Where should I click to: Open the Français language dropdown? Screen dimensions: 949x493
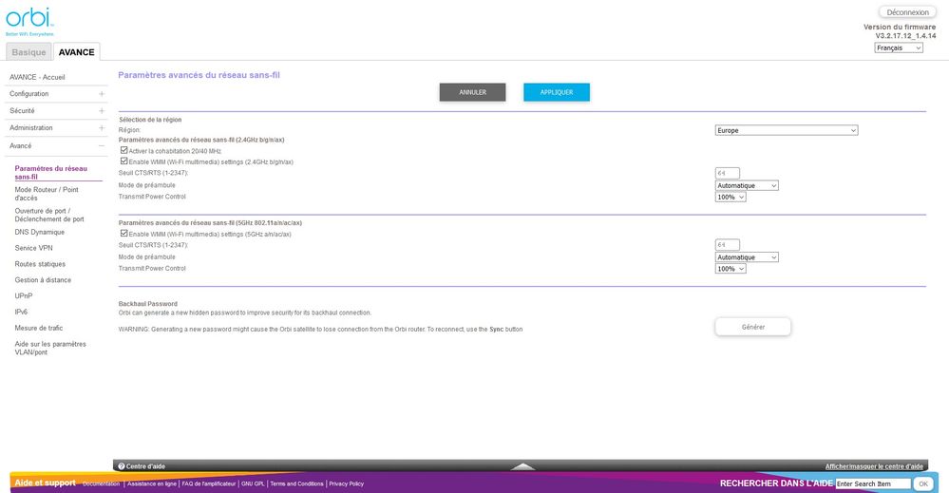coord(899,47)
